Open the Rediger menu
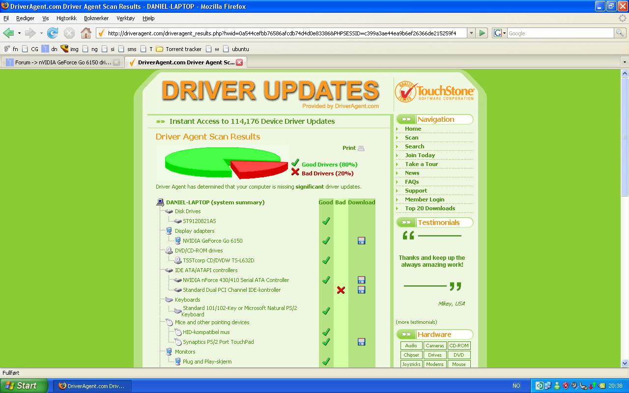Viewport: 629px width, 393px height. 26,18
